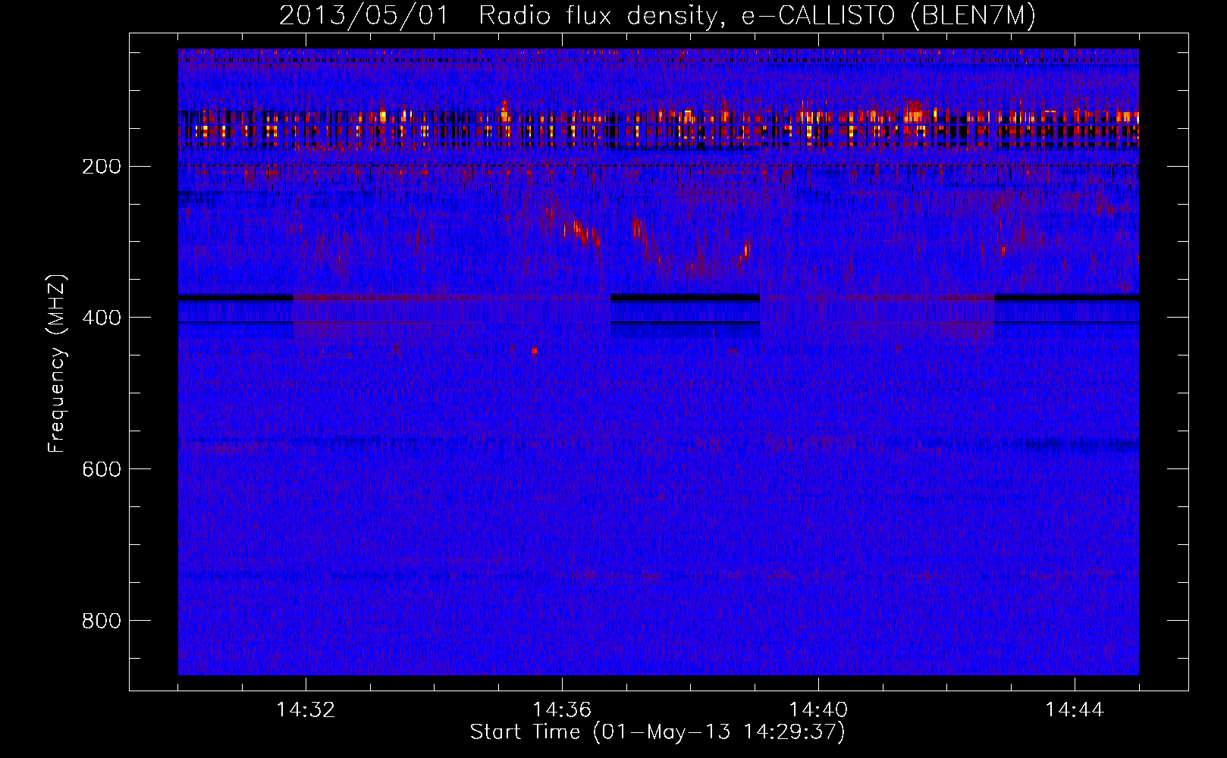Click the 'Start Time (01-May-13 14:29:37)' label
Viewport: 1227px width, 758px height.
(657, 732)
